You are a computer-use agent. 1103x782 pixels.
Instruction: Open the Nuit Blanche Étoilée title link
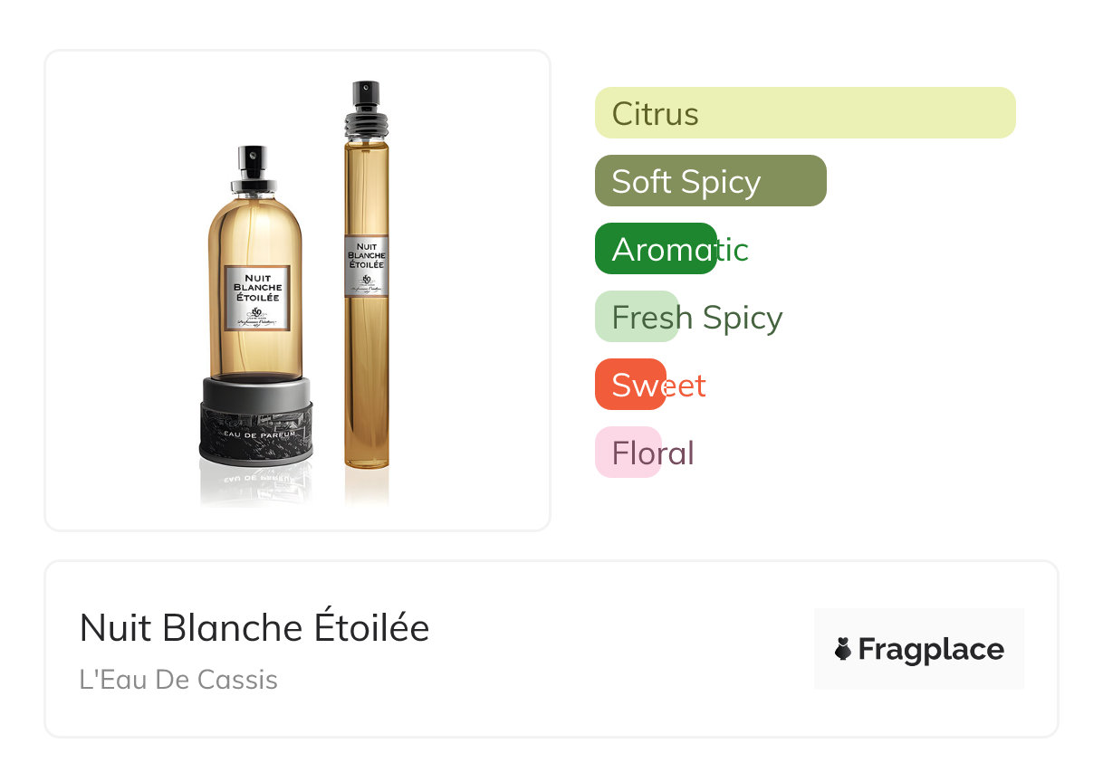coord(254,627)
